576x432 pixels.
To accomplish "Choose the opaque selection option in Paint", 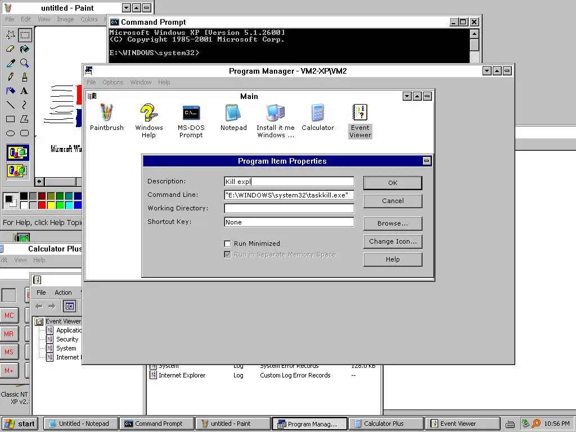I will pos(17,152).
